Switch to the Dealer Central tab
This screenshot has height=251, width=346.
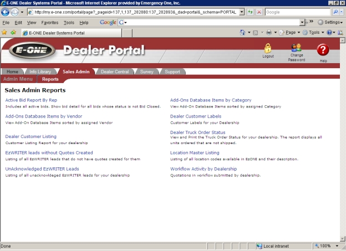[x=115, y=71]
